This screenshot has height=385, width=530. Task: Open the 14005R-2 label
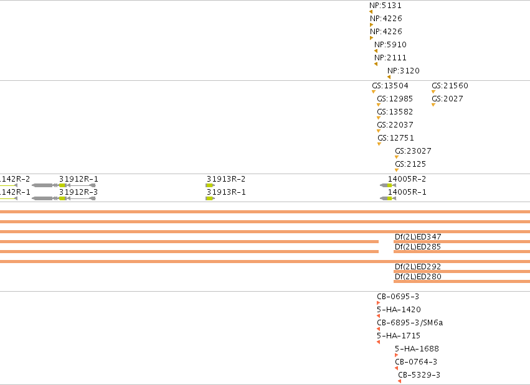pos(407,179)
